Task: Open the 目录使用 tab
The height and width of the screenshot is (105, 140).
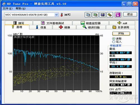Action: coord(121,27)
